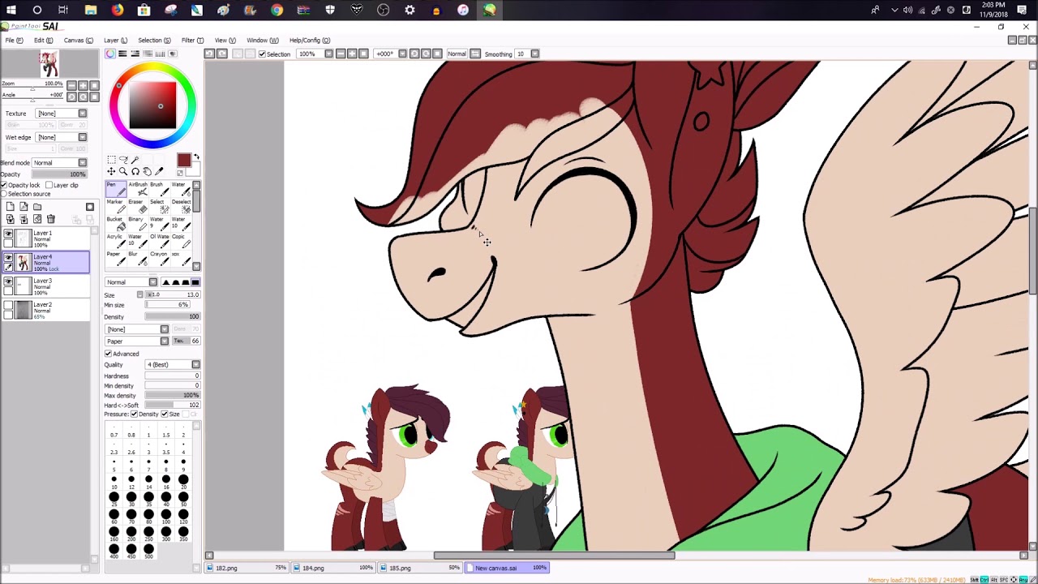Click the undo button in the toolbar

[209, 54]
